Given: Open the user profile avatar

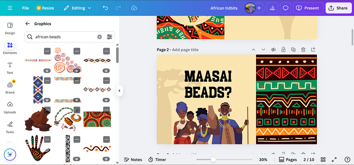Looking at the screenshot, I should [250, 8].
